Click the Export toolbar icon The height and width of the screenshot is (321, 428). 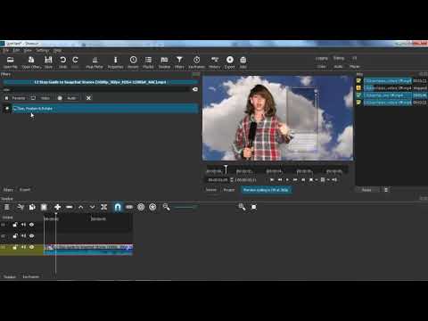230,62
